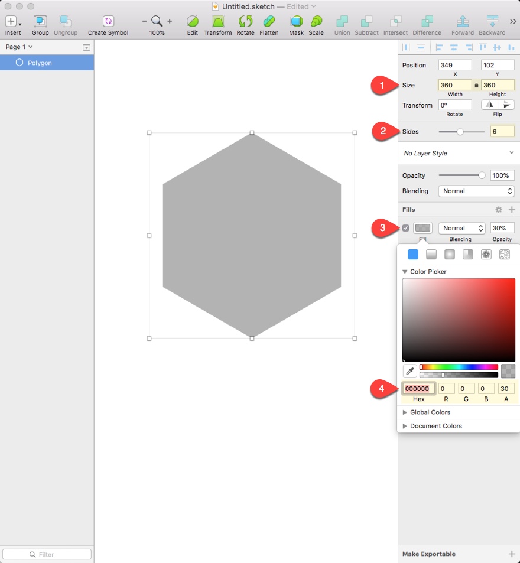Image resolution: width=520 pixels, height=563 pixels.
Task: Click the Hex color input field
Action: (418, 388)
